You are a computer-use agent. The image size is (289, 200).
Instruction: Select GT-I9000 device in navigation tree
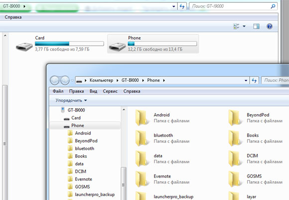76,110
